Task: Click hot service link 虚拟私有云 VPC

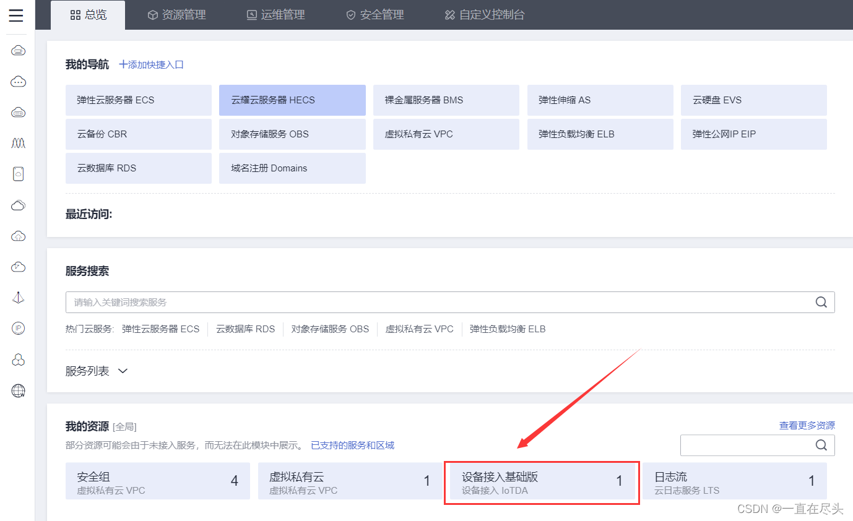Action: [420, 329]
